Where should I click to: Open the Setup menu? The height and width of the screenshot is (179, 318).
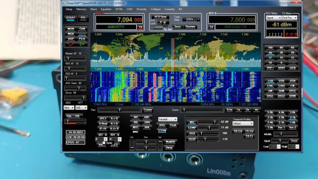click(69, 9)
